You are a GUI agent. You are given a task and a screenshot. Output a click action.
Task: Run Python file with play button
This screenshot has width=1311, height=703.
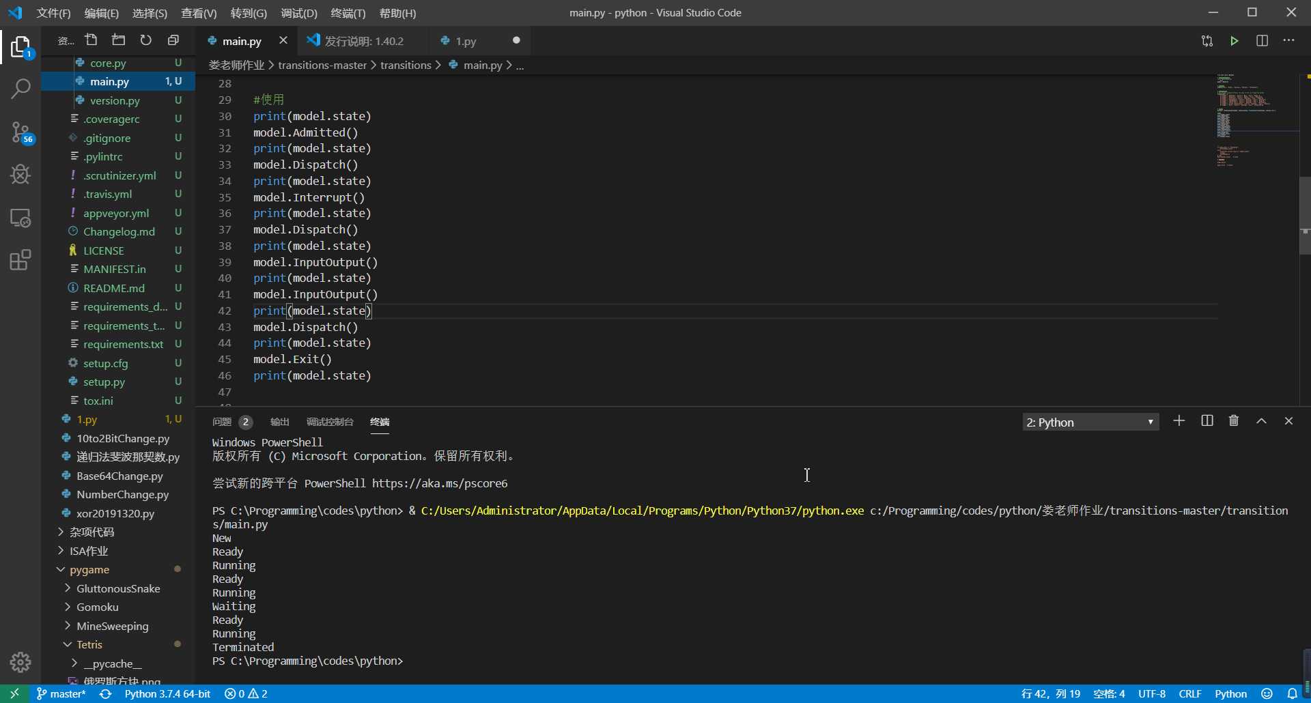(x=1235, y=41)
